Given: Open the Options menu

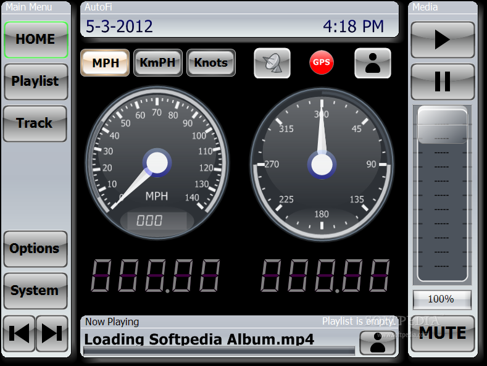Looking at the screenshot, I should pyautogui.click(x=35, y=249).
